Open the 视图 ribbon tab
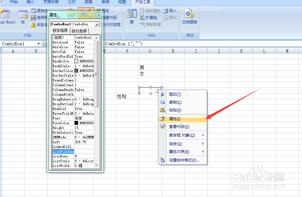The image size is (302, 197). click(122, 2)
